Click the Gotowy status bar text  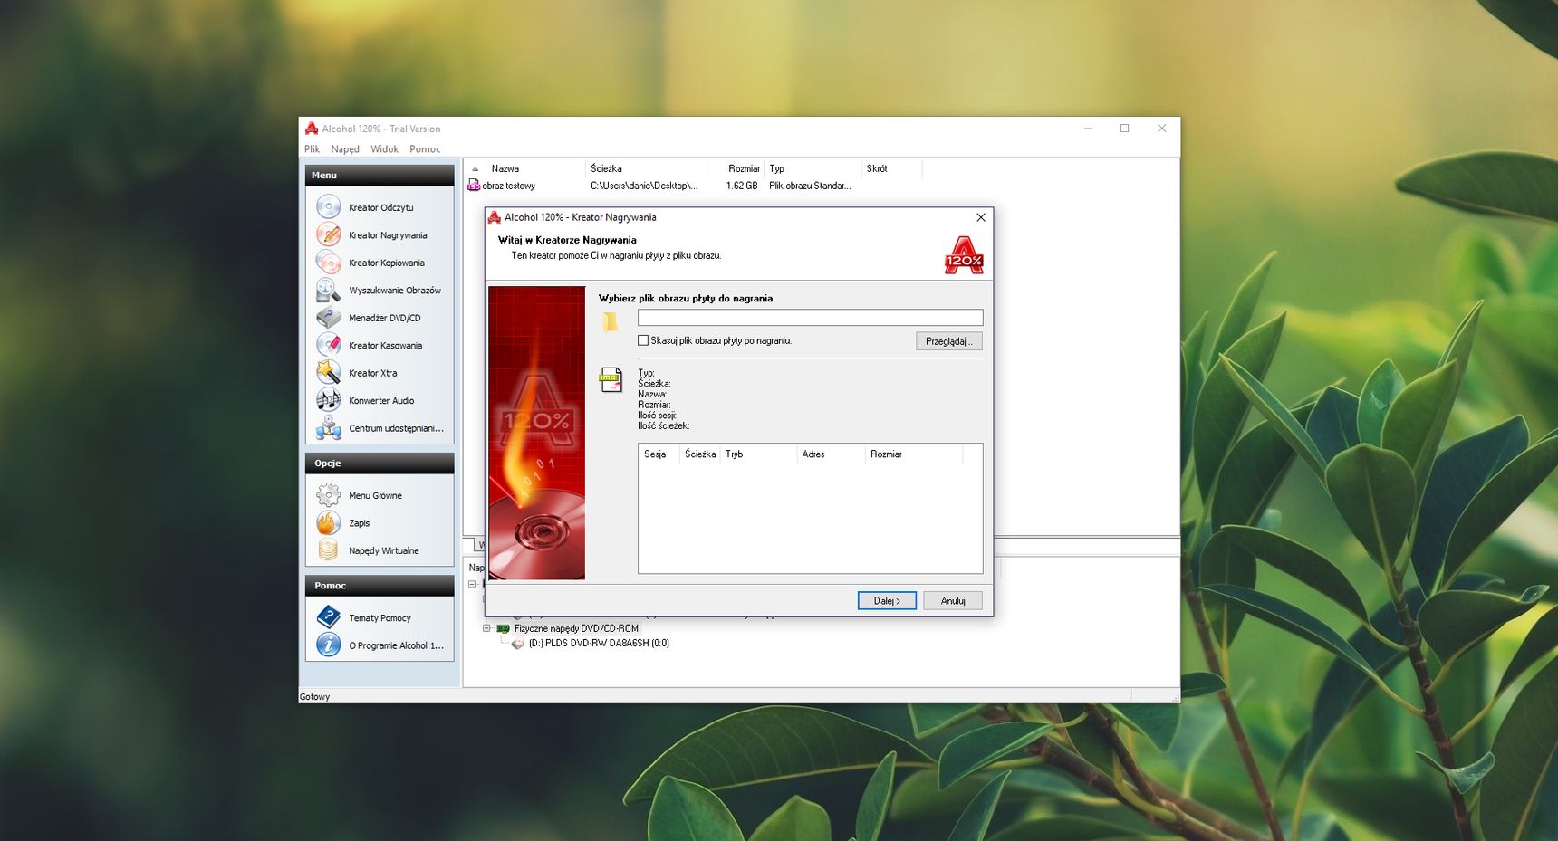[315, 697]
